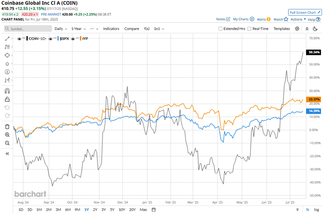This screenshot has width=325, height=214.
Task: Open the chart type line-style dropdown
Action: pos(94,29)
